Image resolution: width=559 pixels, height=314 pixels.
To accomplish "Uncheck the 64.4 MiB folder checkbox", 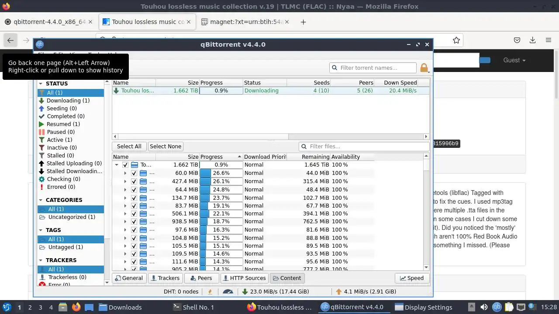I will point(134,189).
